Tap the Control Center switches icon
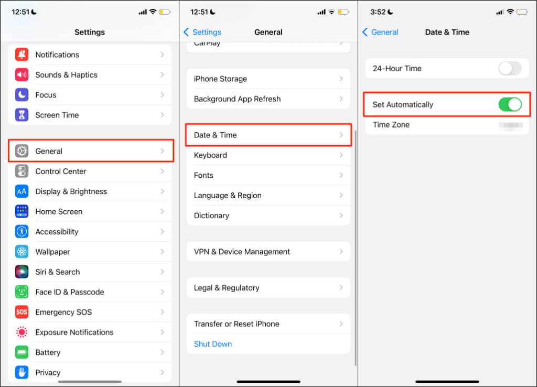Screen dimensions: 537x387 tap(22, 171)
